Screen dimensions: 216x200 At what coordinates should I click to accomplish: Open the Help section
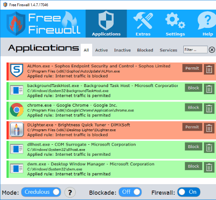[x=207, y=24]
